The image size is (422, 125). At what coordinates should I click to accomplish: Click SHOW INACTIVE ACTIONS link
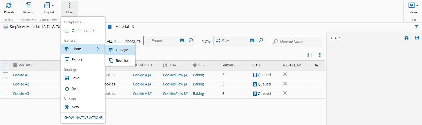point(83,118)
